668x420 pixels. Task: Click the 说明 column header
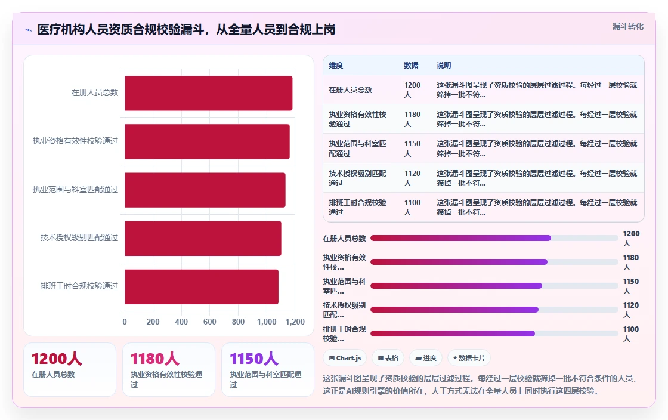pos(444,65)
